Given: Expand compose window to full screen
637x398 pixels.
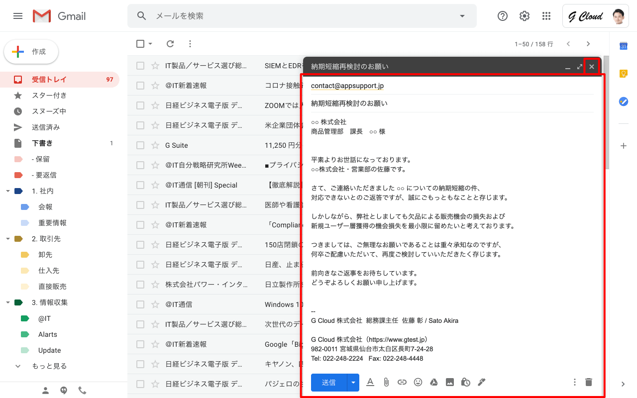Looking at the screenshot, I should (x=580, y=67).
